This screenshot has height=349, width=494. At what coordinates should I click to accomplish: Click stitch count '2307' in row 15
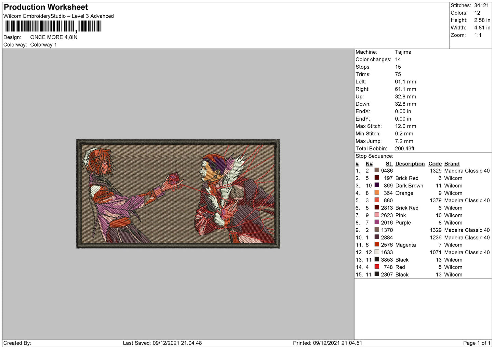click(x=387, y=274)
